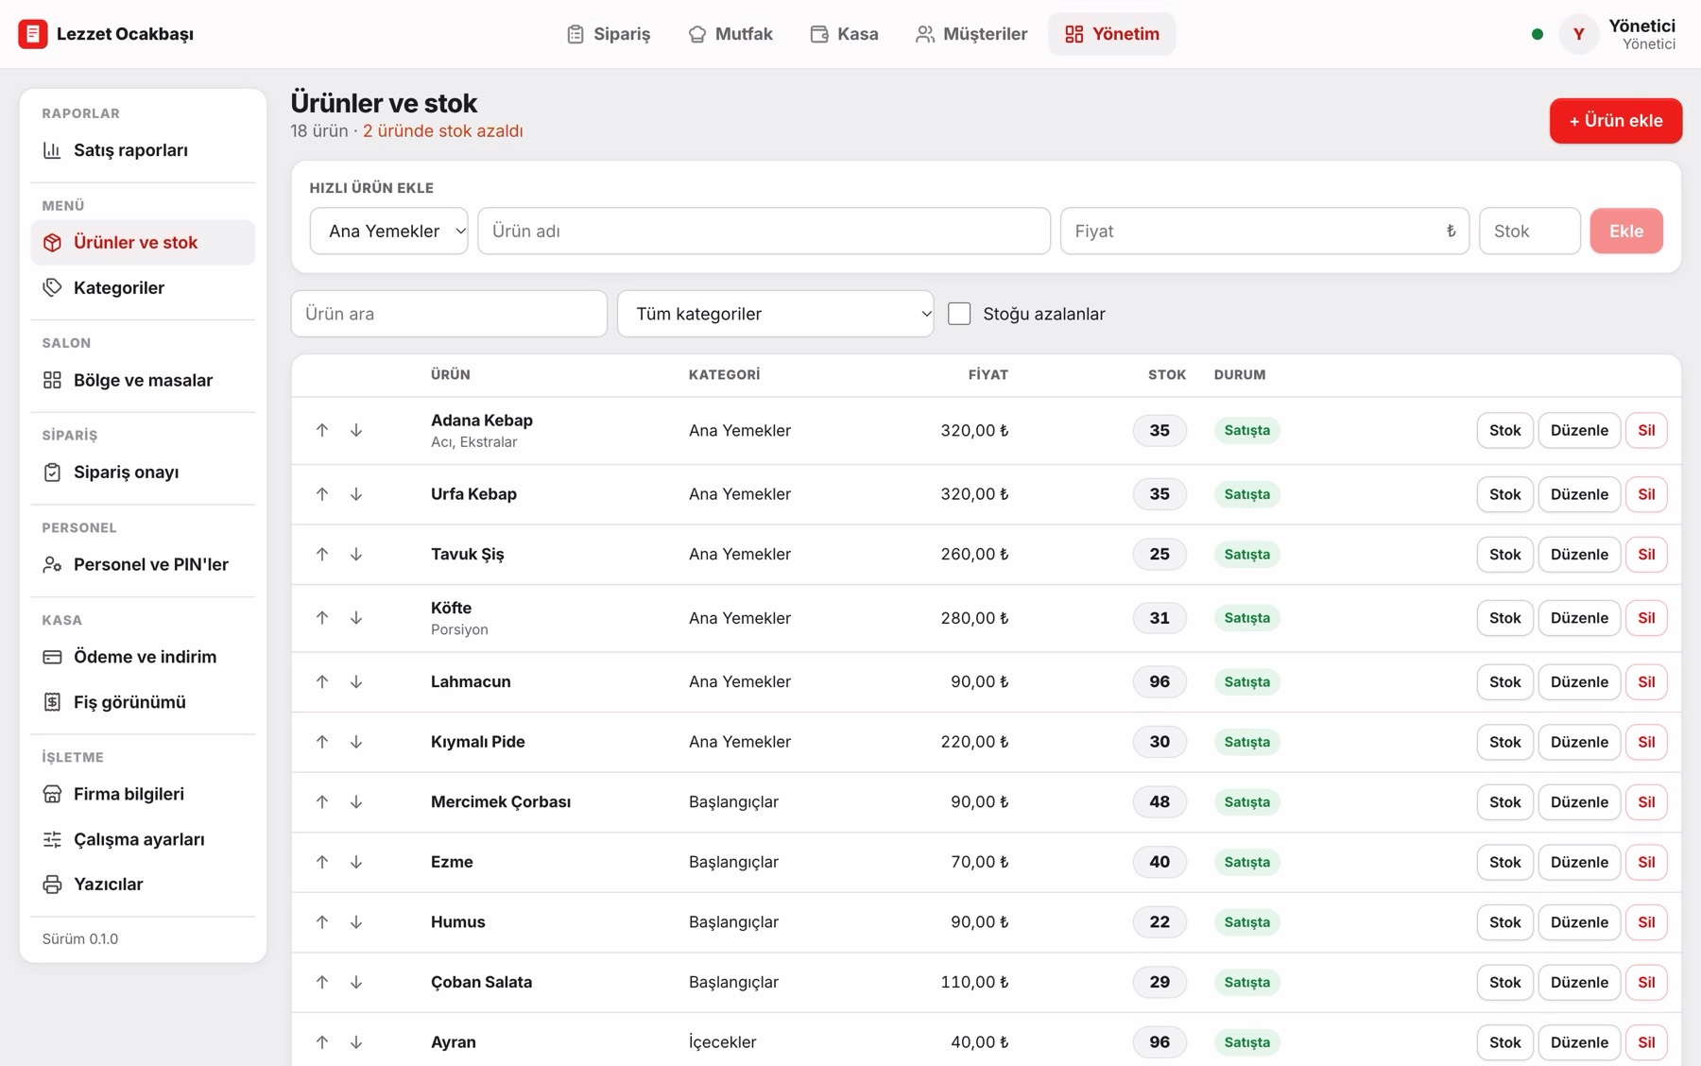The image size is (1701, 1066).
Task: Delete Mercimek Çorbası with Sil
Action: pyautogui.click(x=1646, y=802)
